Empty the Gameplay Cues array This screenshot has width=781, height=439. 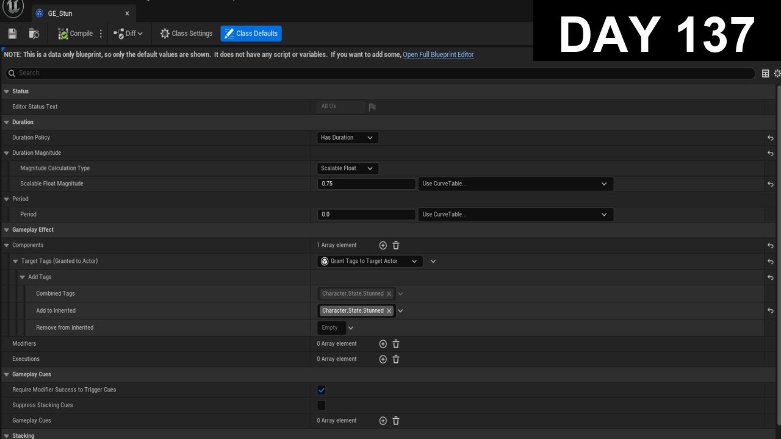click(x=396, y=421)
